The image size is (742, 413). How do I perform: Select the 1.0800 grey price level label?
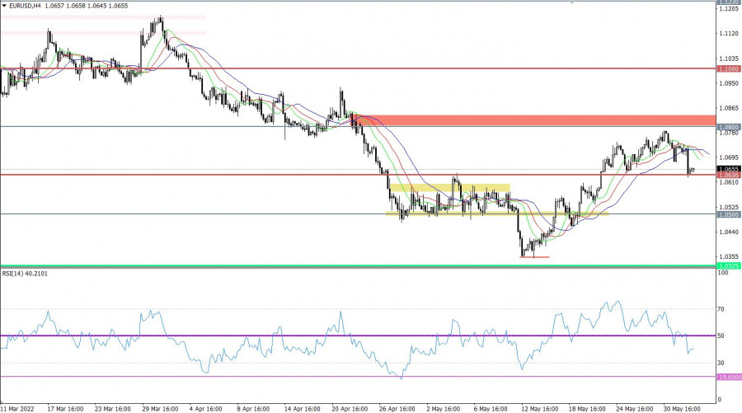tap(729, 127)
